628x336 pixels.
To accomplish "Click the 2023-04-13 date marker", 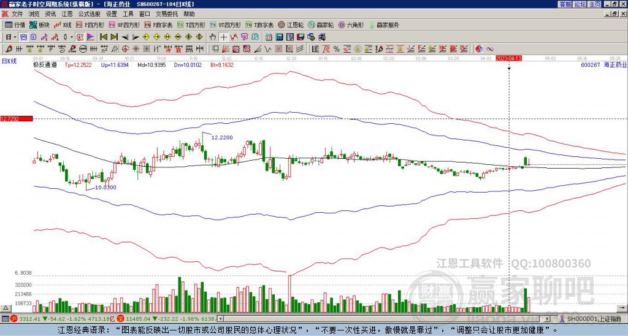I will click(508, 58).
